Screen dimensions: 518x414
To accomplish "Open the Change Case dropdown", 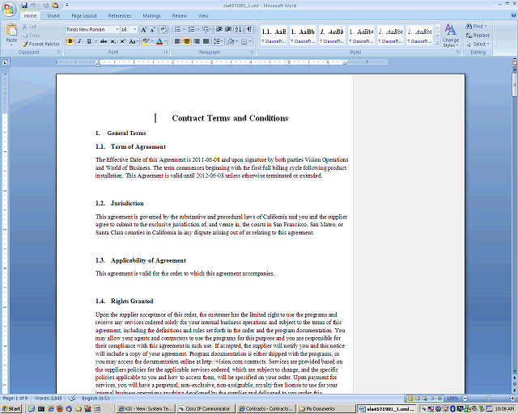I will click(133, 41).
